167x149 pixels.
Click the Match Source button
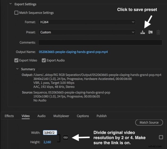coord(149,123)
